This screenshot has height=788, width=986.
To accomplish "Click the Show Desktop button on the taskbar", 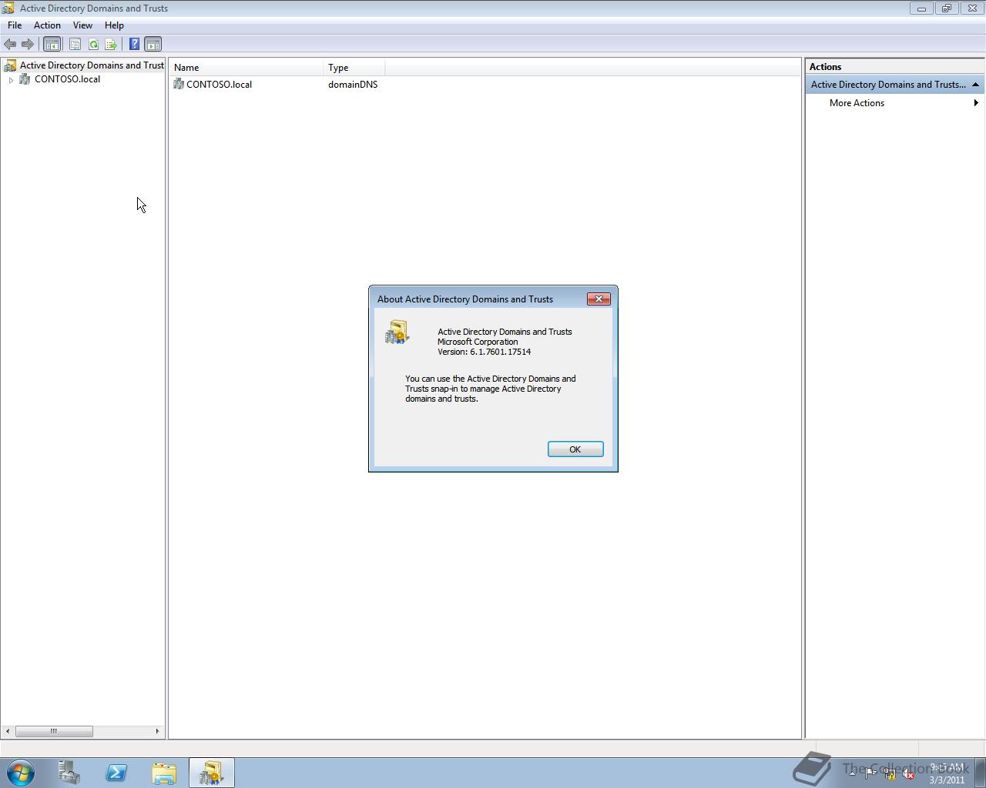I will pos(980,773).
